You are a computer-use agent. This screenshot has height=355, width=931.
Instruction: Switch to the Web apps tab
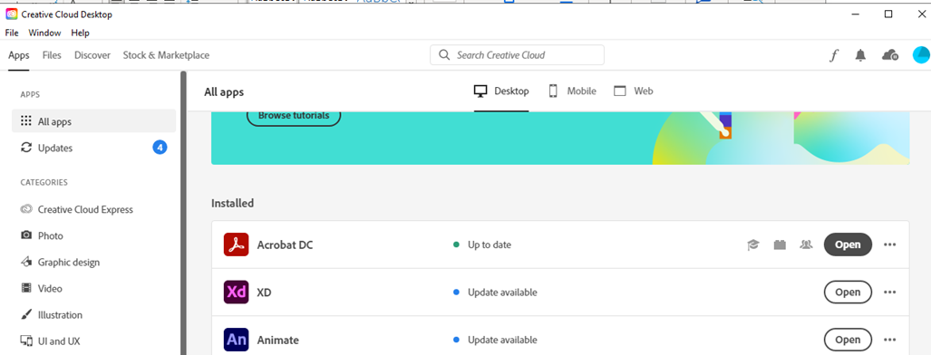(x=634, y=91)
